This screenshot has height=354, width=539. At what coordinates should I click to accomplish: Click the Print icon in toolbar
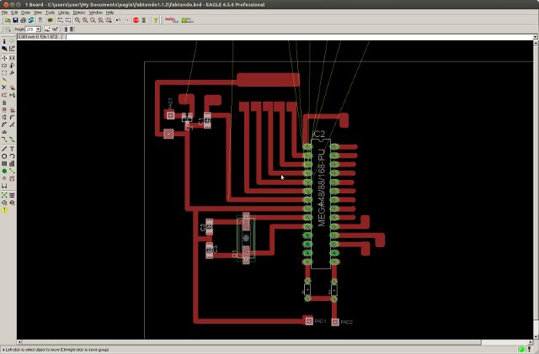pos(23,20)
